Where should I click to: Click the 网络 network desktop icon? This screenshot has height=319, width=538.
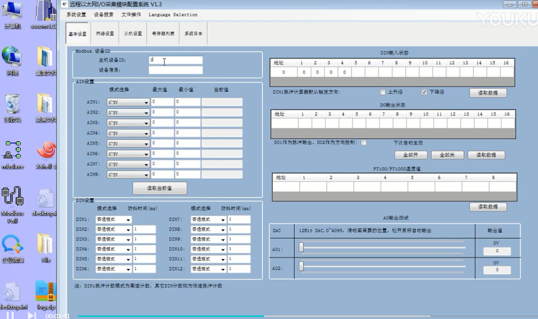(12, 59)
